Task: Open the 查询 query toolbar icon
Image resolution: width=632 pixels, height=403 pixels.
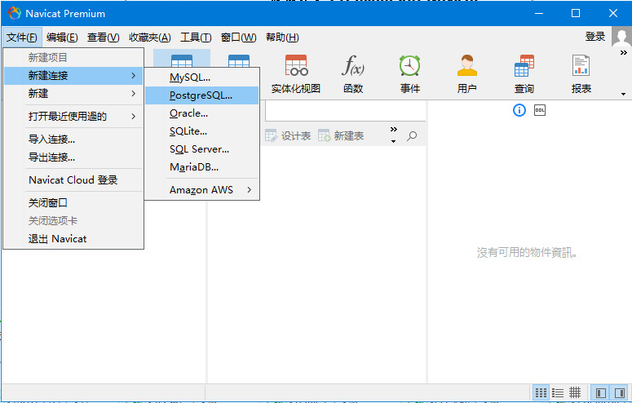Action: [x=524, y=73]
